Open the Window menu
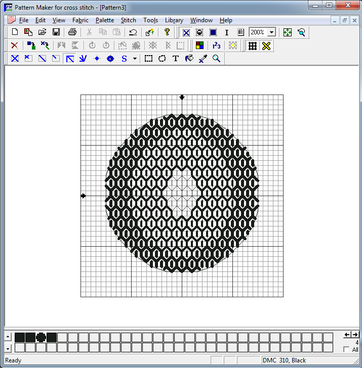362x368 pixels. point(202,20)
